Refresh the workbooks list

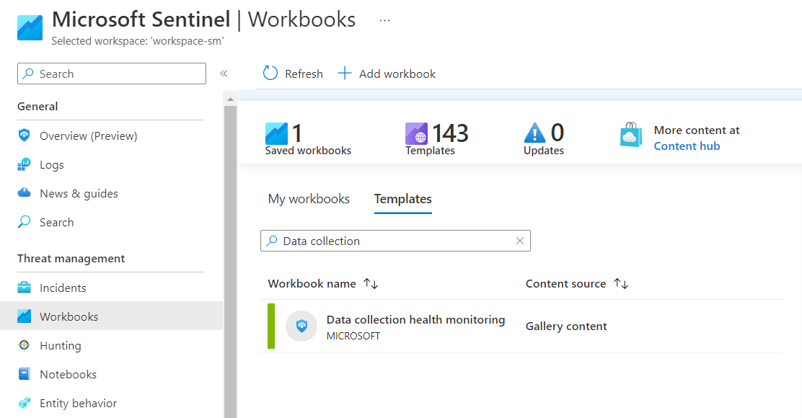pyautogui.click(x=291, y=74)
